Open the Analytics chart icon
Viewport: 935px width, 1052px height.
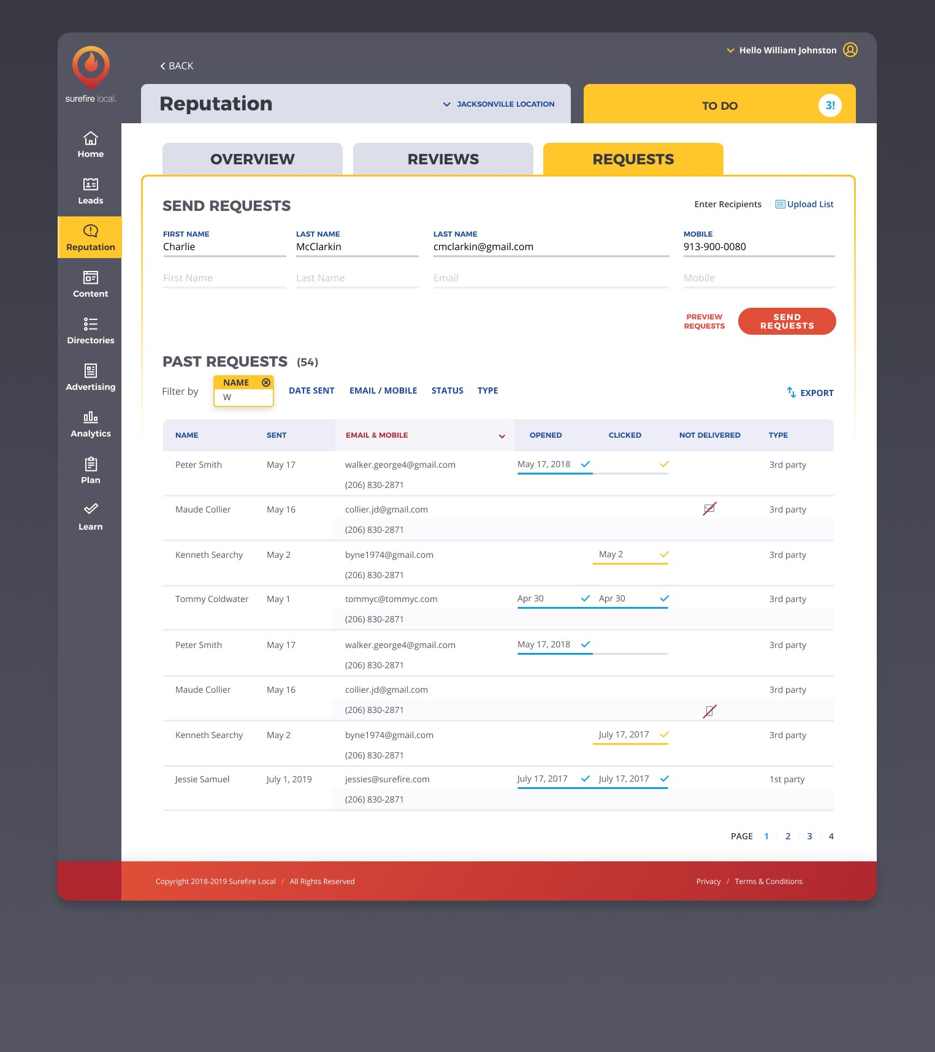pos(90,417)
